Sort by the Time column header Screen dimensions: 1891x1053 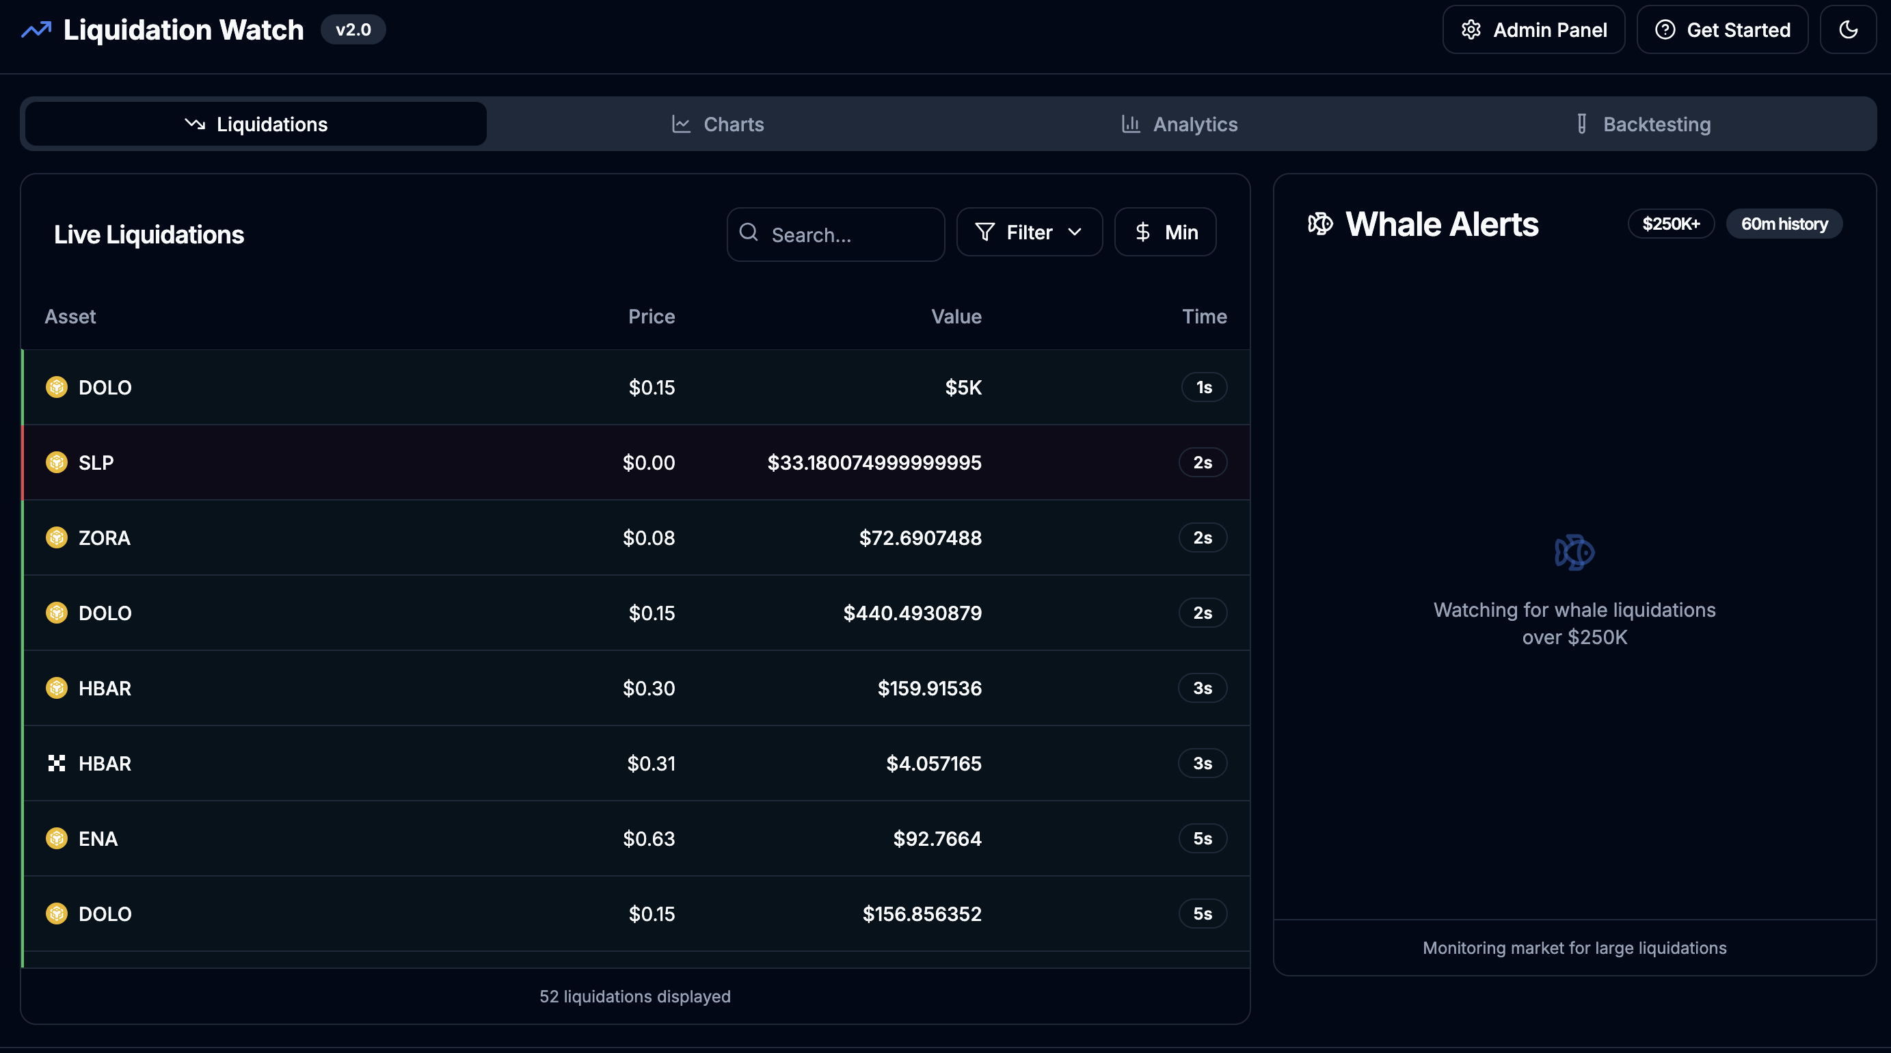coord(1204,317)
